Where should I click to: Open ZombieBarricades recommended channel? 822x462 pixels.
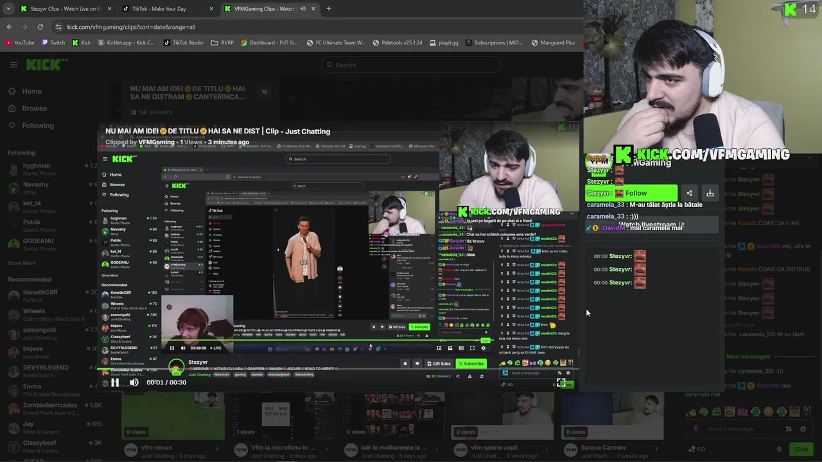click(x=51, y=409)
